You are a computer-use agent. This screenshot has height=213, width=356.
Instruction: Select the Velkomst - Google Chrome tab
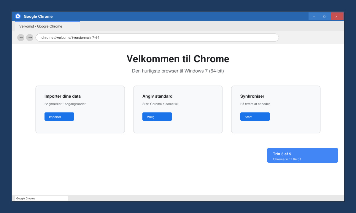click(47, 26)
